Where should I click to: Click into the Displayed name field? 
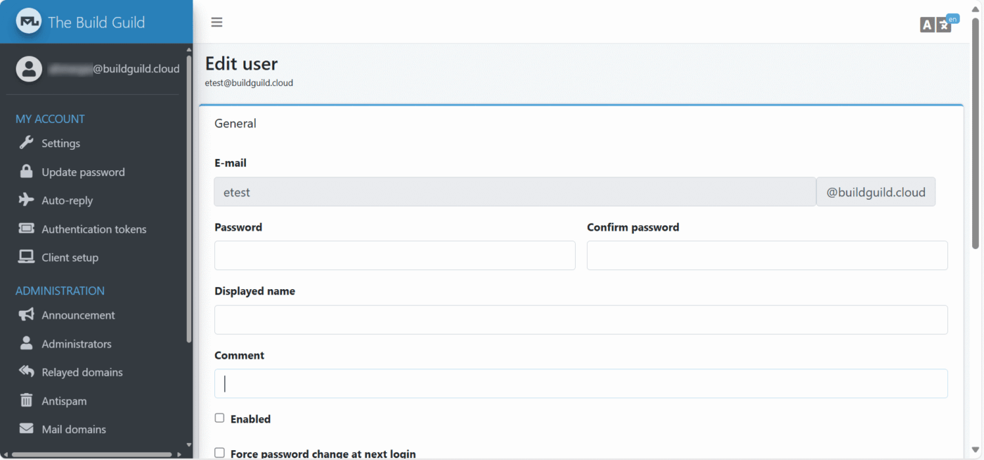click(x=581, y=319)
